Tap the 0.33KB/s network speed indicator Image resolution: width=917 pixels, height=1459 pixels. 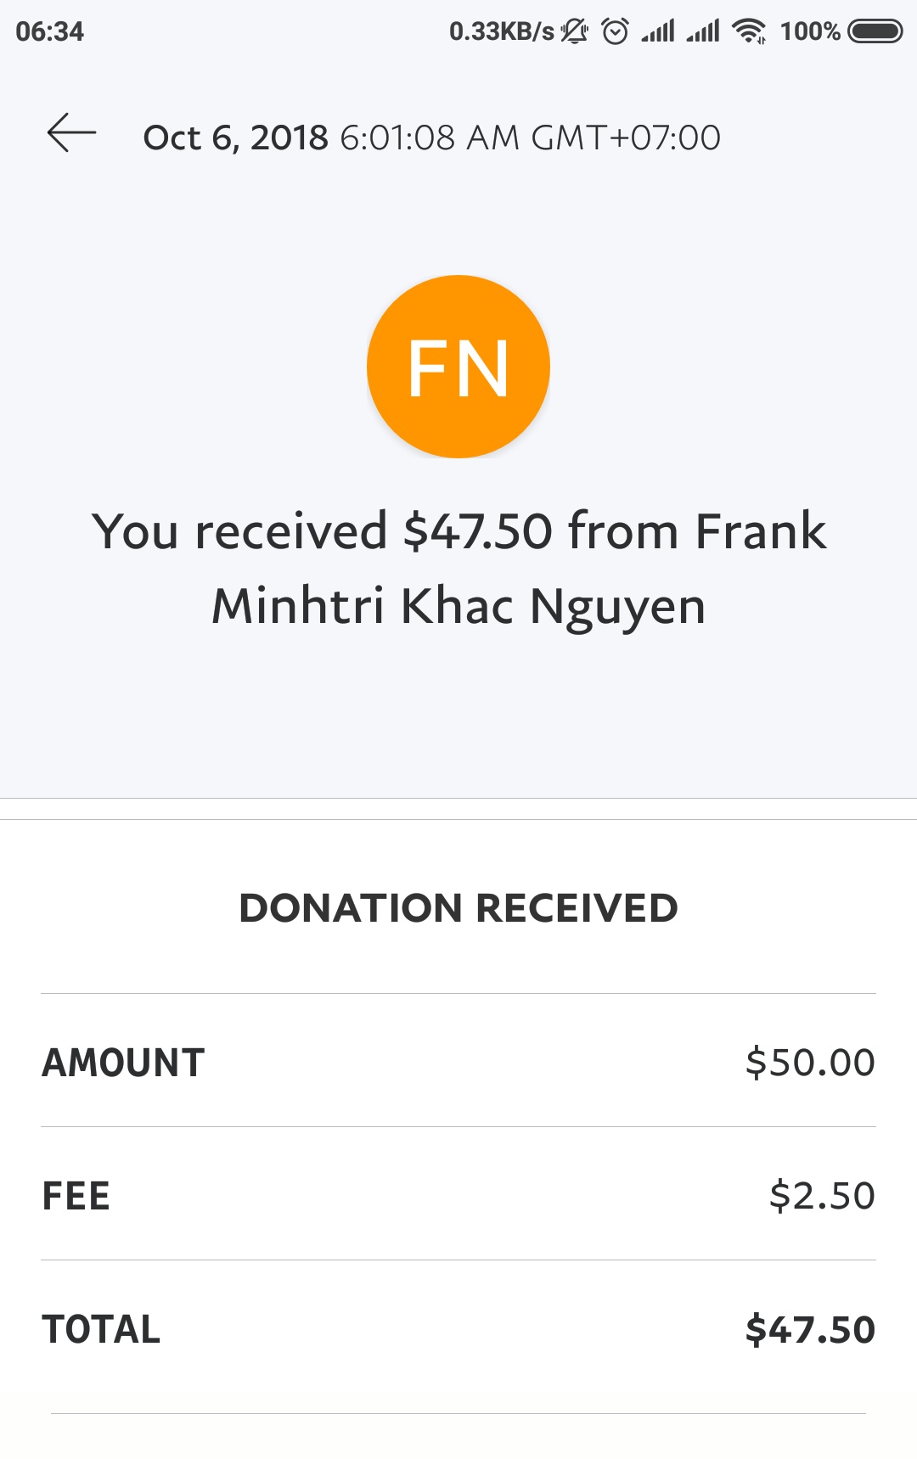(x=501, y=31)
